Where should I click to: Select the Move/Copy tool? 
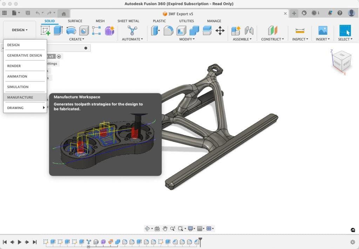coord(220,31)
